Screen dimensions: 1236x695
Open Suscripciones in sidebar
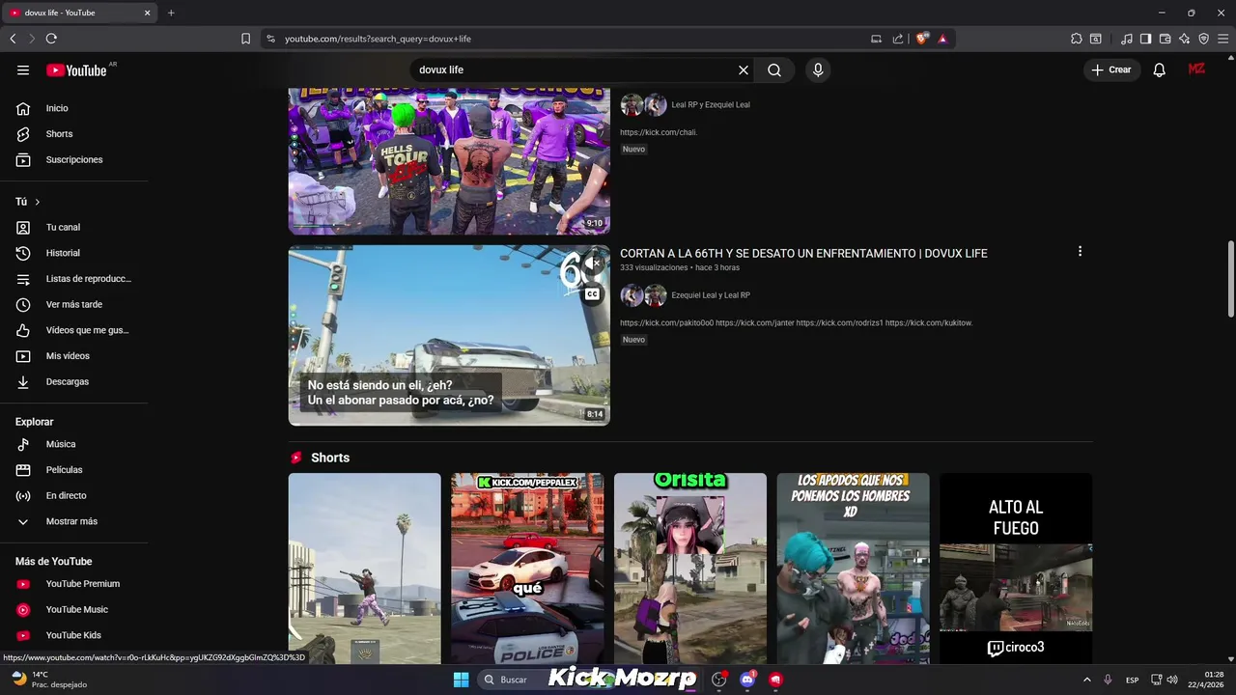74,159
